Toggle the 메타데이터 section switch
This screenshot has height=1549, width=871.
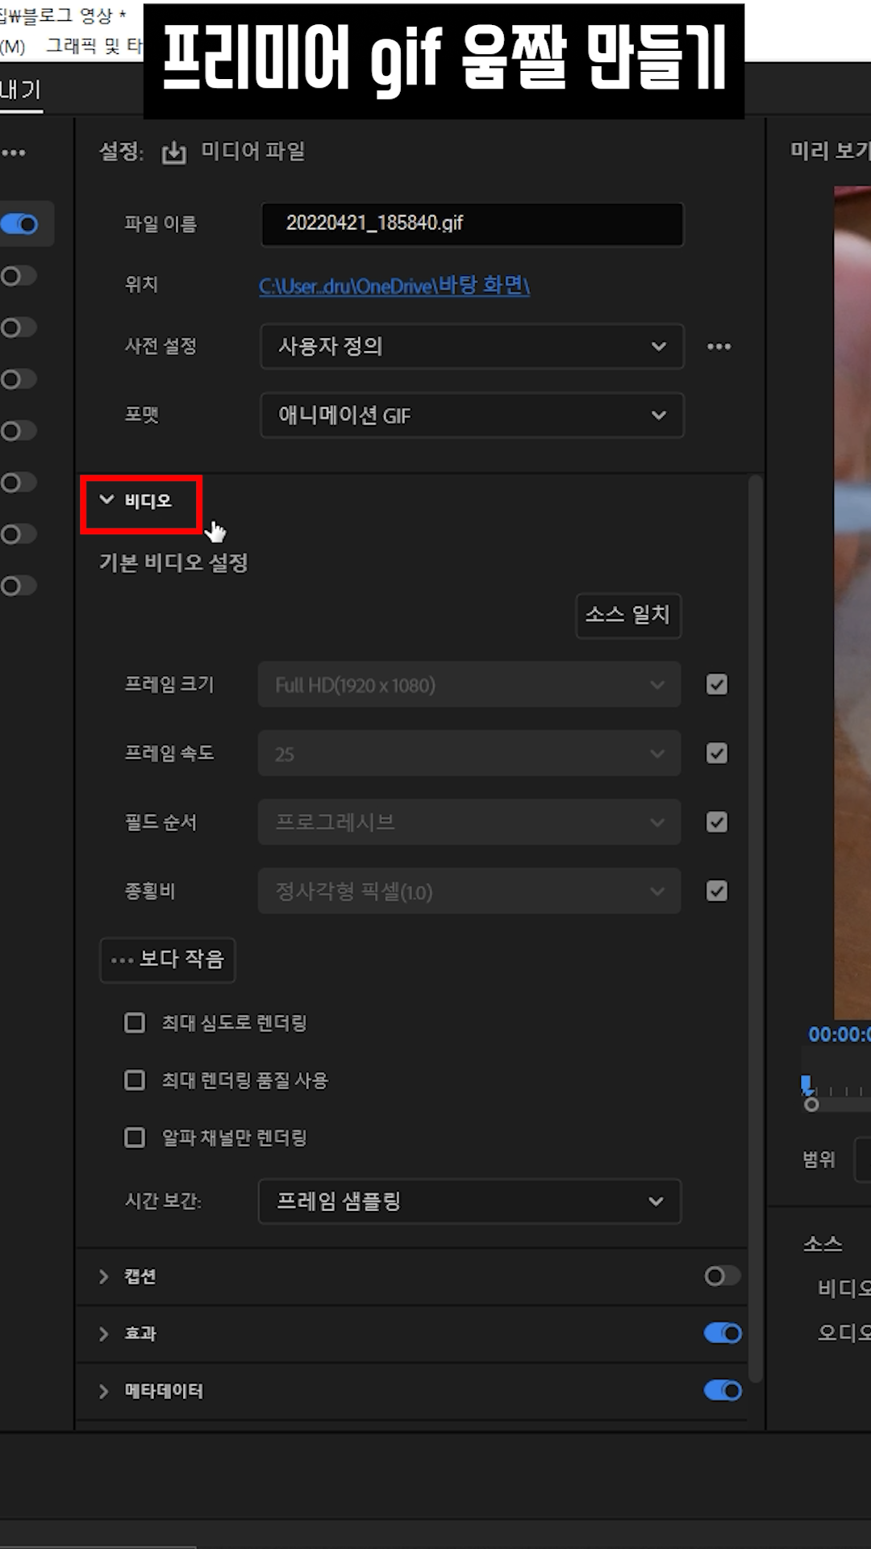click(x=722, y=1390)
